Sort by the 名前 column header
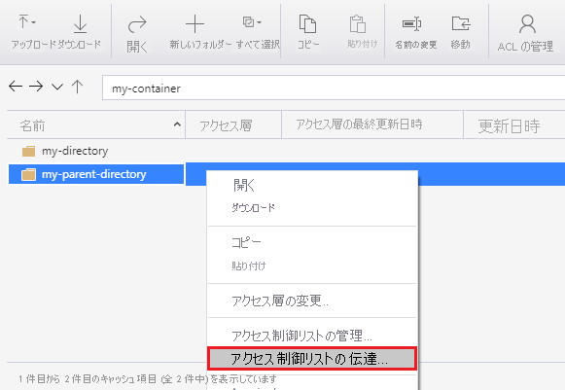This screenshot has width=565, height=390. (x=32, y=125)
